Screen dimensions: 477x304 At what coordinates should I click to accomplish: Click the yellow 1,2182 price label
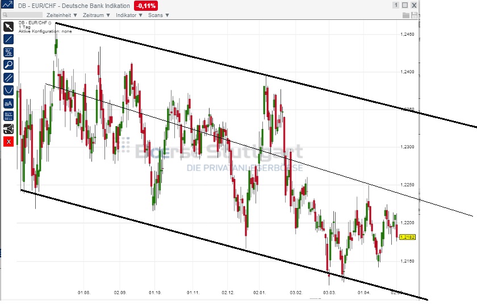tap(407, 237)
